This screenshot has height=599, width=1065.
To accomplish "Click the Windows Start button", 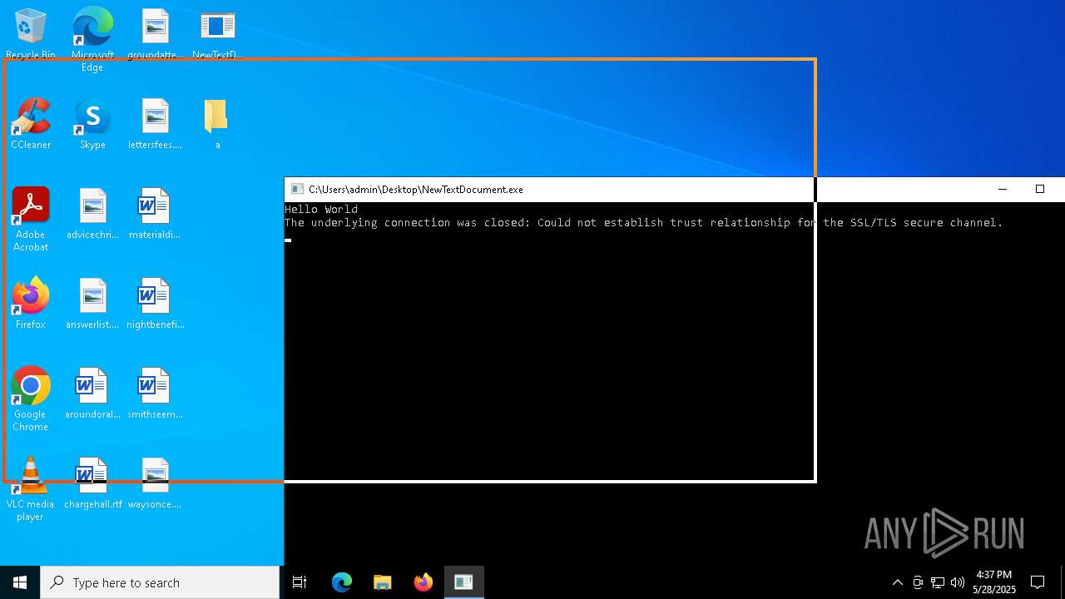I will tap(20, 582).
